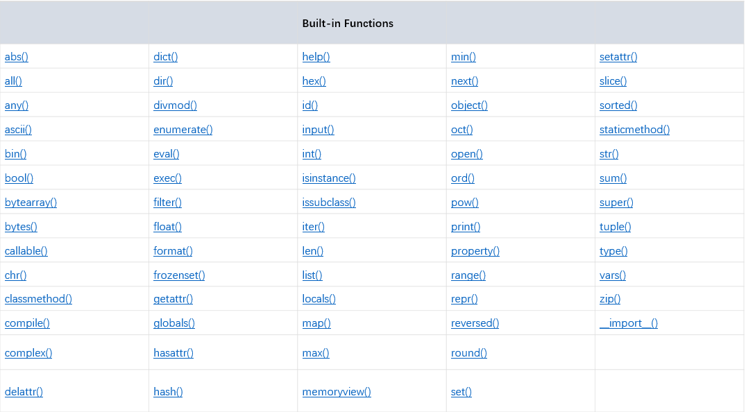Follow the staticmethod() link

click(634, 130)
